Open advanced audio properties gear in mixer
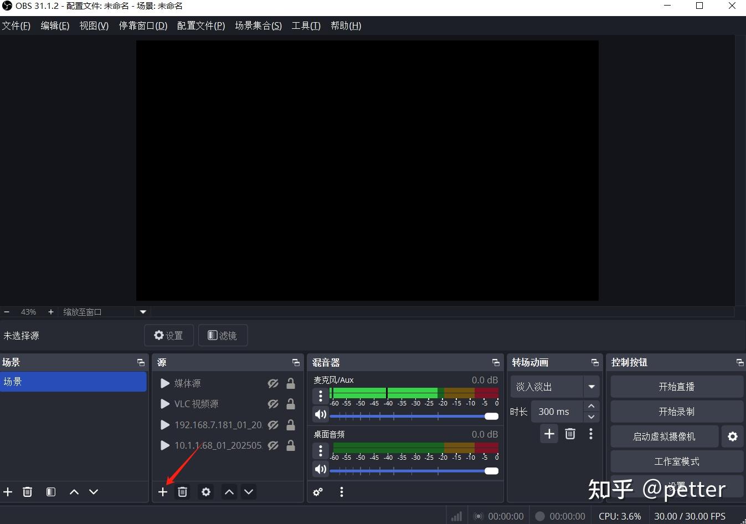 [317, 492]
